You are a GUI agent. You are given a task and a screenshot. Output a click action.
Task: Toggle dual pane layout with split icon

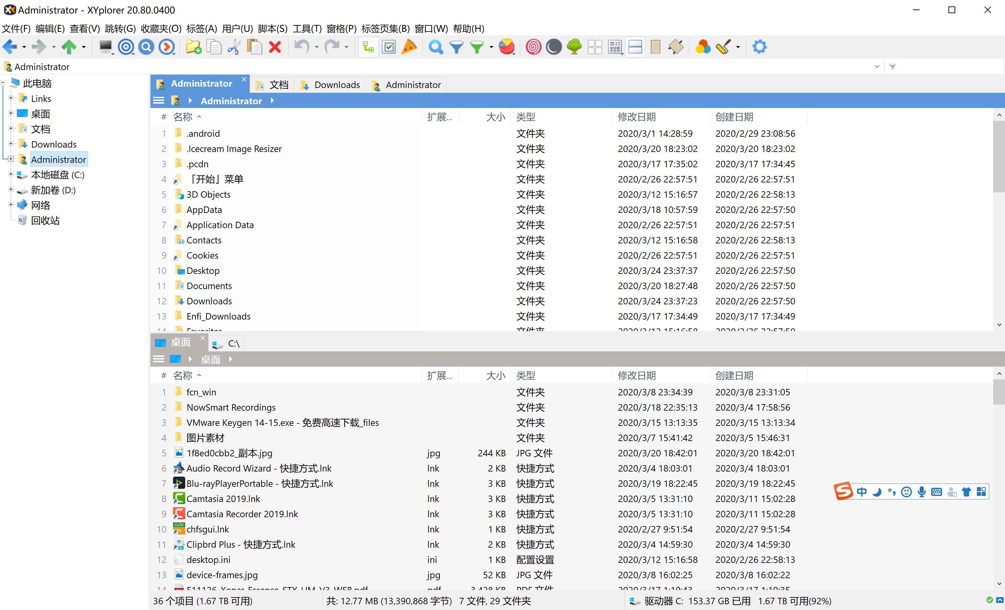pyautogui.click(x=635, y=46)
